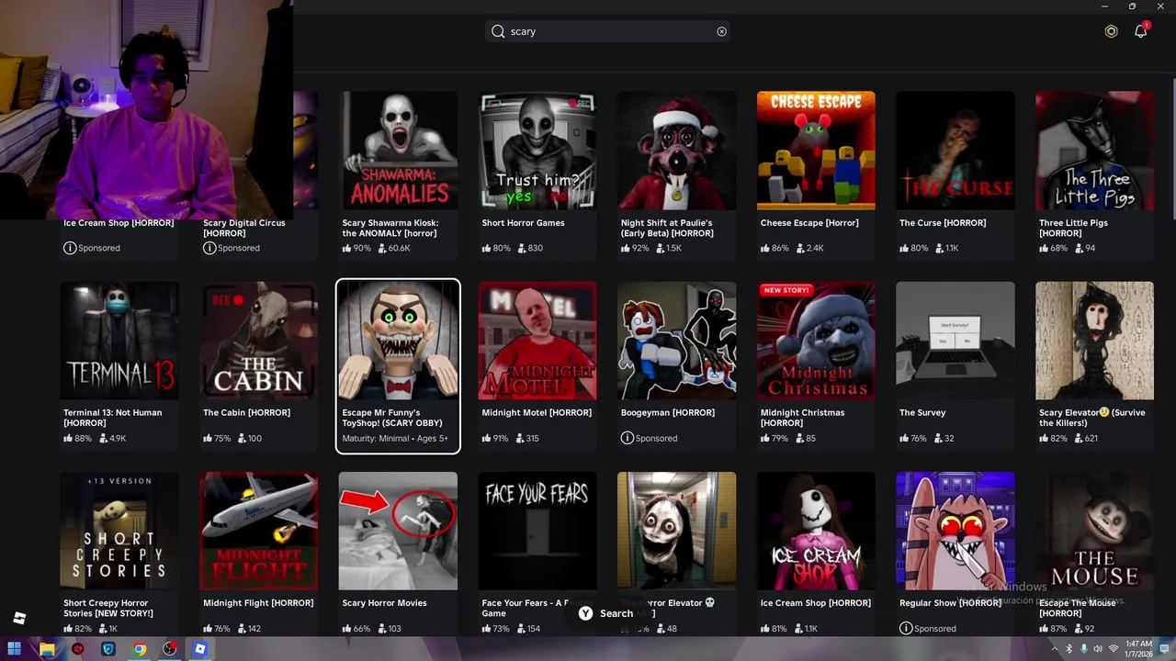Open the Face Your Fears thumbnail

[537, 531]
